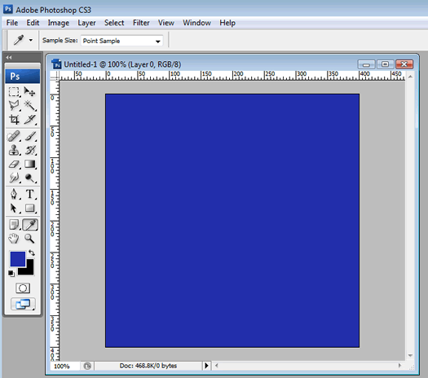Open the Select menu

click(114, 23)
